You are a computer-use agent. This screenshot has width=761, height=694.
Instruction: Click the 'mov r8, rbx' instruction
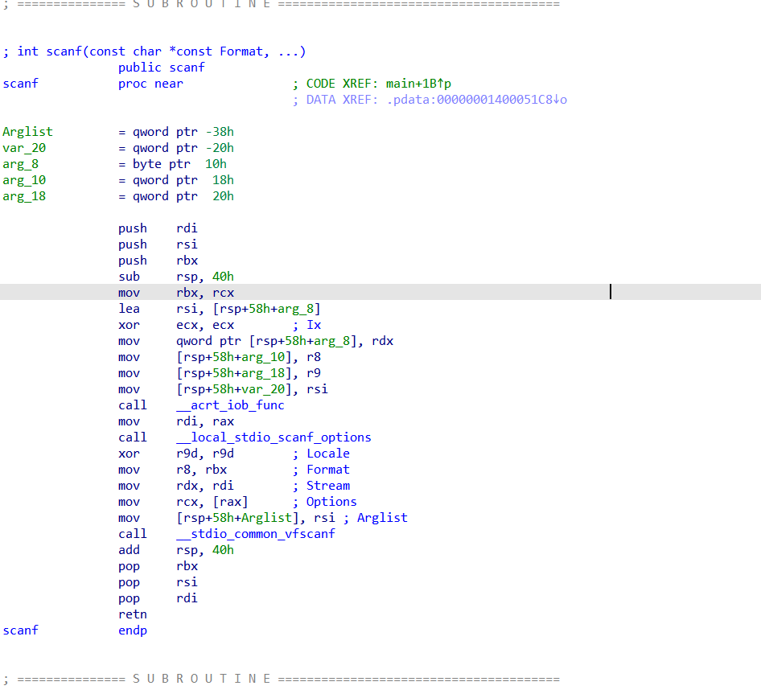tap(172, 470)
